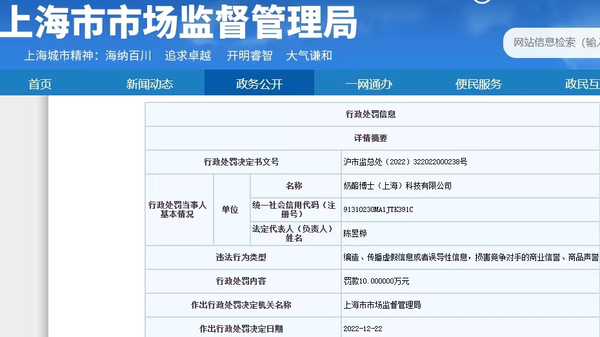The height and width of the screenshot is (337, 600).
Task: Click the penalty amount 罚款10.000000万元
Action: pyautogui.click(x=377, y=281)
